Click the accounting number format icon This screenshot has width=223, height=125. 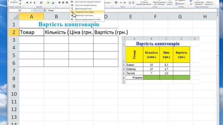click(116, 2)
